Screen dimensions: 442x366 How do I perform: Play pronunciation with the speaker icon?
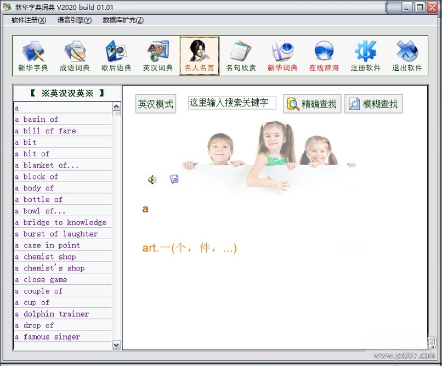(x=152, y=179)
